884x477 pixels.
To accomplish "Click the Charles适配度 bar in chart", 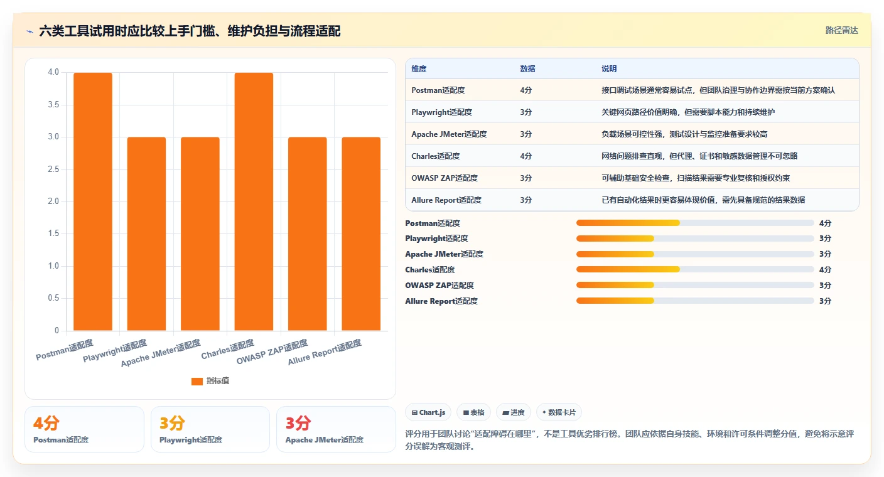I will 254,201.
